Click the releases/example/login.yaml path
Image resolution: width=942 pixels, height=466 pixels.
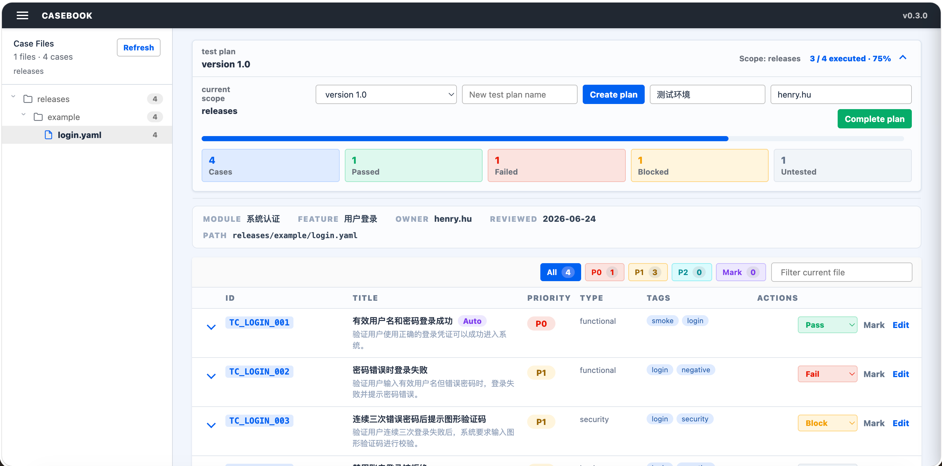295,235
